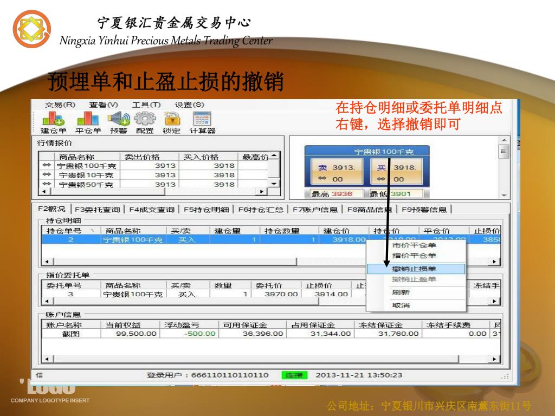Switch to the F3委托查询 tab

(x=98, y=210)
